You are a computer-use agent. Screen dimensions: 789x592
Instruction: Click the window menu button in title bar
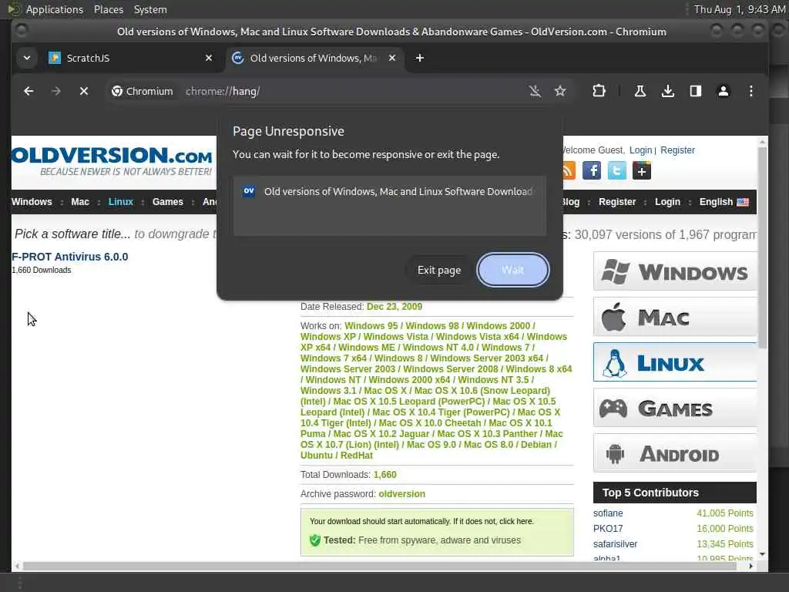(x=21, y=31)
